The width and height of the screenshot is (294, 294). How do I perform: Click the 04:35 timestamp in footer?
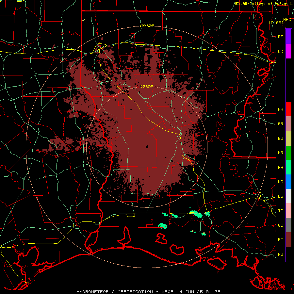coord(213,292)
